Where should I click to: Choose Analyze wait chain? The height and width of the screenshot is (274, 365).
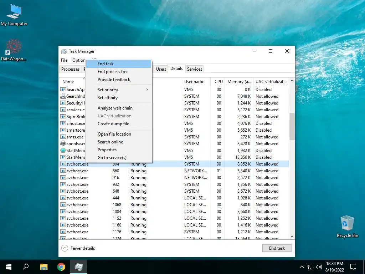tap(119, 108)
